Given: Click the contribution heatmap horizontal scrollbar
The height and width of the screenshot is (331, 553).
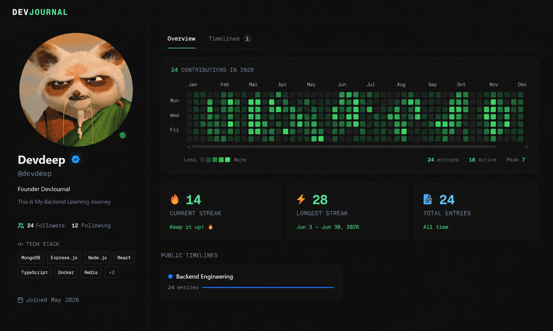Looking at the screenshot, I should tap(344, 147).
